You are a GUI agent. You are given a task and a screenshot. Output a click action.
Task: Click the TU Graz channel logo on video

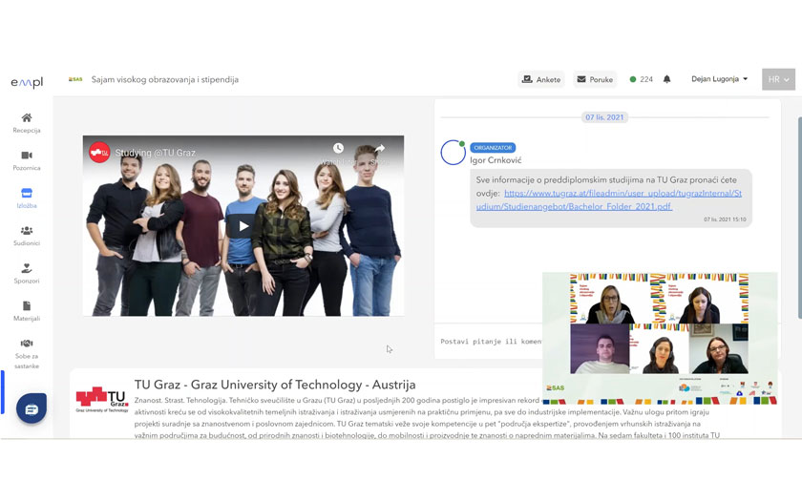[99, 153]
